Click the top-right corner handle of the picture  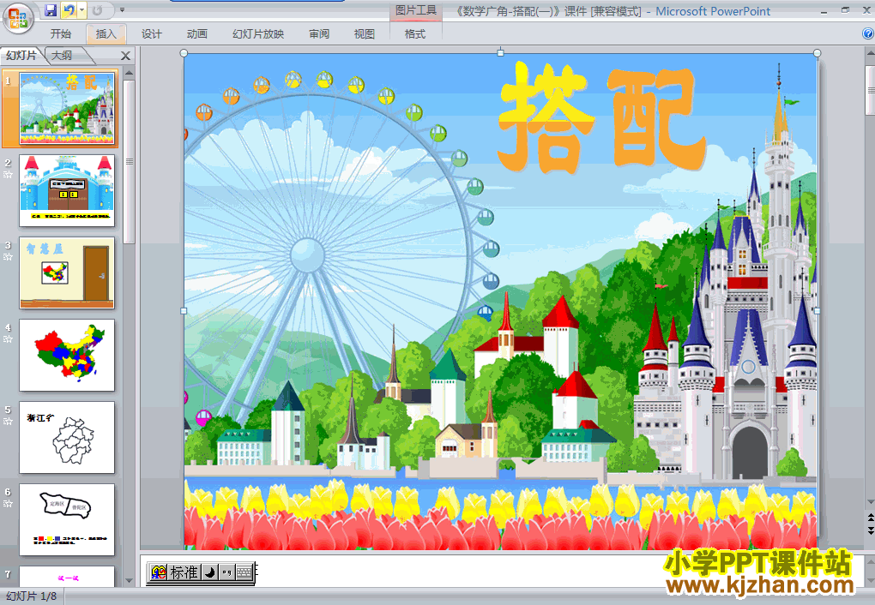pyautogui.click(x=817, y=53)
